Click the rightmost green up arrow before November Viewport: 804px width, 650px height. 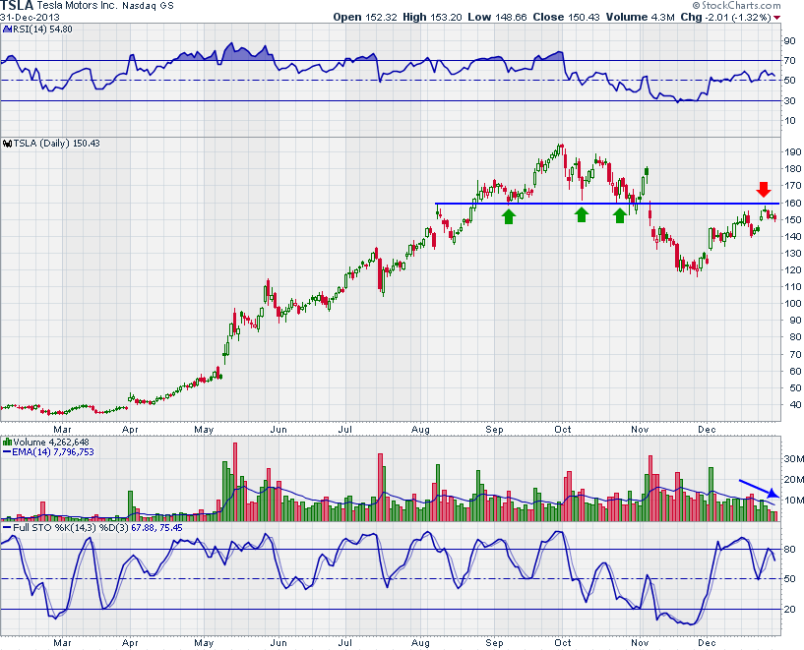(x=620, y=215)
